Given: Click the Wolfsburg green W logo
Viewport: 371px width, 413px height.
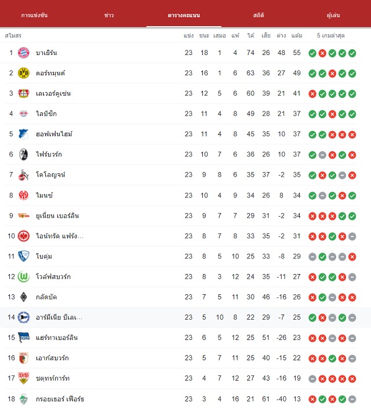Looking at the screenshot, I should click(x=23, y=276).
